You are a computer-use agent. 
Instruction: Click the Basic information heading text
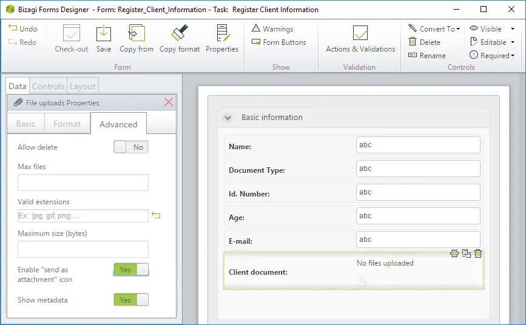272,118
